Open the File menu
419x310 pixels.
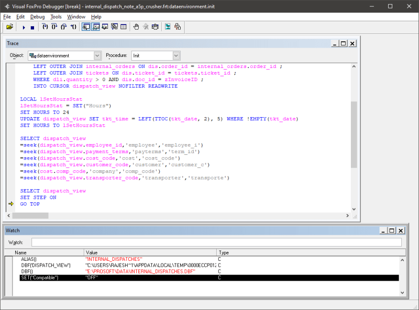click(7, 17)
